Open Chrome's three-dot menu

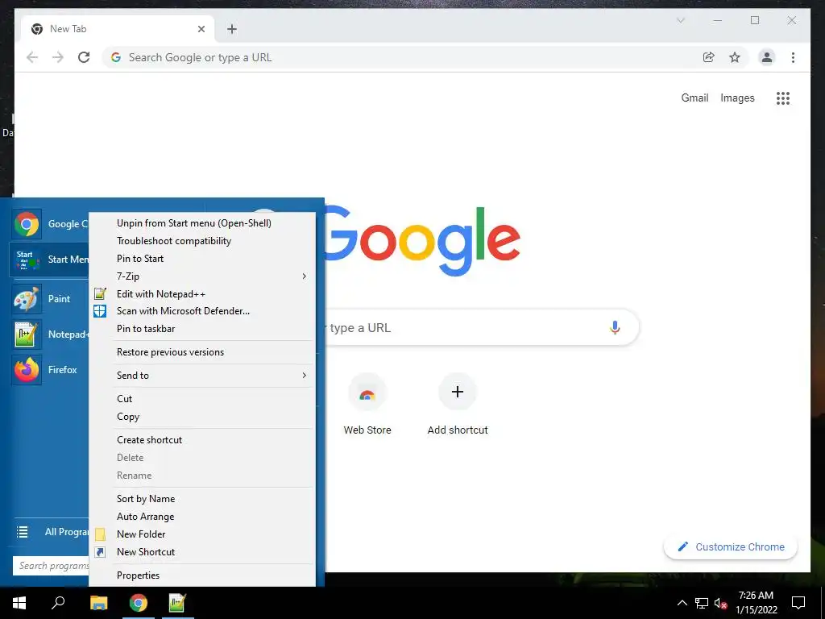pyautogui.click(x=793, y=57)
